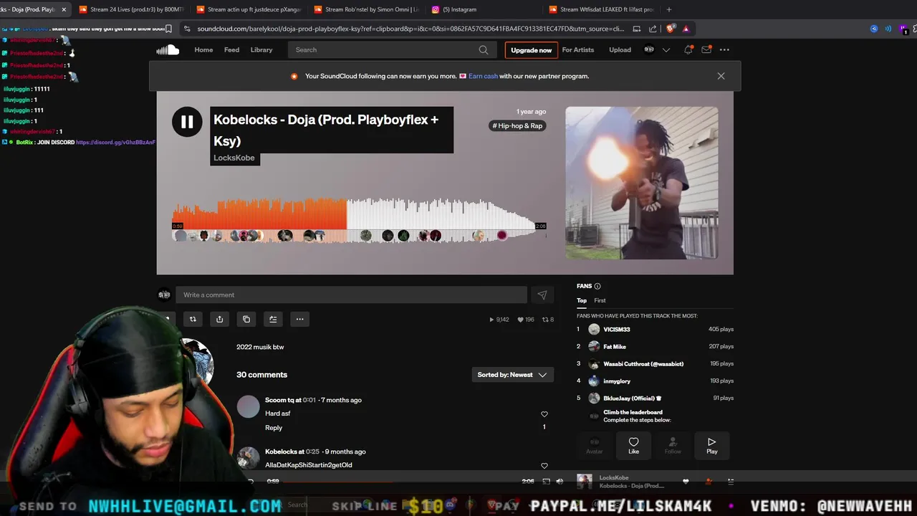Click the track cover artwork
Viewport: 917px width, 516px height.
coord(641,183)
